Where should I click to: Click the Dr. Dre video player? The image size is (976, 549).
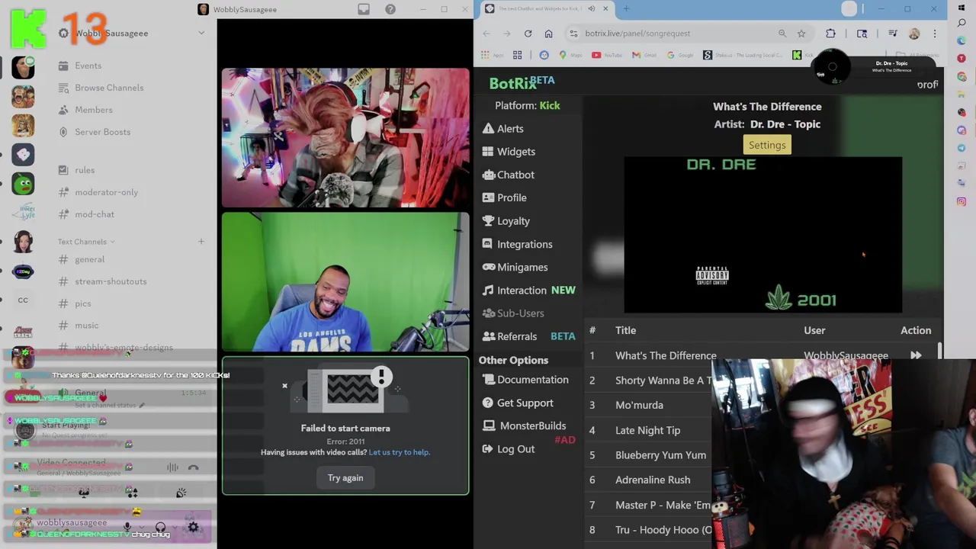coord(762,235)
